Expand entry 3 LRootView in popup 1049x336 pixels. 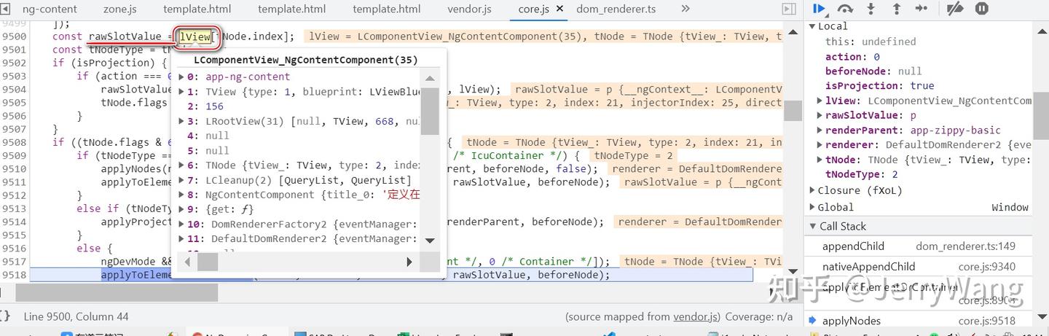[x=182, y=121]
